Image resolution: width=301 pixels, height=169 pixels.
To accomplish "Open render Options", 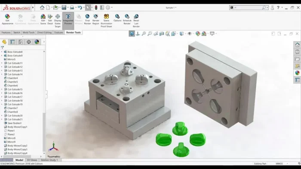I will coord(117,18).
